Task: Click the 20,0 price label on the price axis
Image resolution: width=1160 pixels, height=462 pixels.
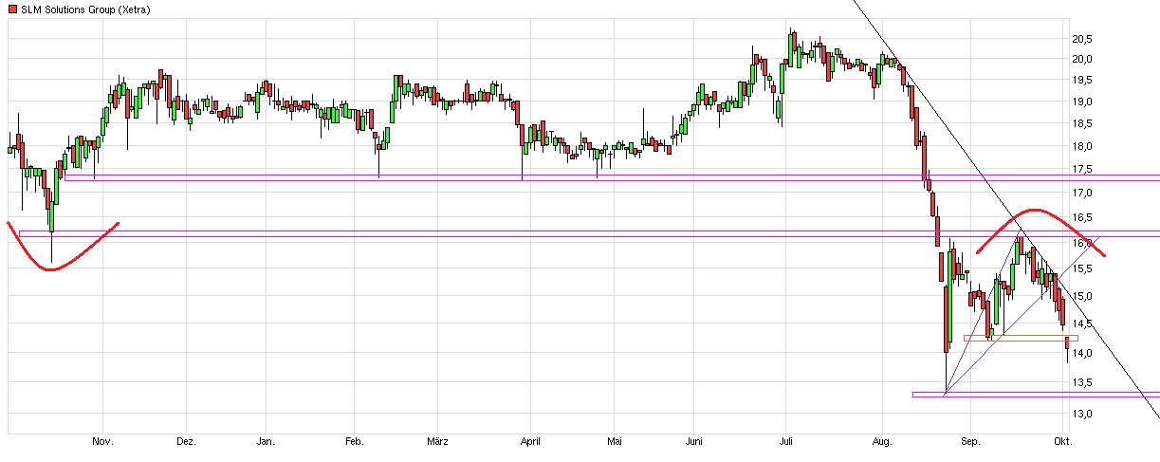Action: pyautogui.click(x=1082, y=59)
